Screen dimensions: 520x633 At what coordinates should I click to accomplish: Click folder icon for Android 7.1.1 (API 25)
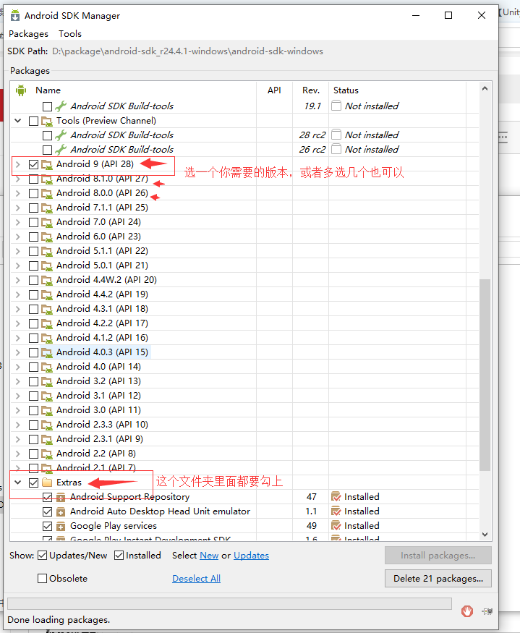click(47, 208)
